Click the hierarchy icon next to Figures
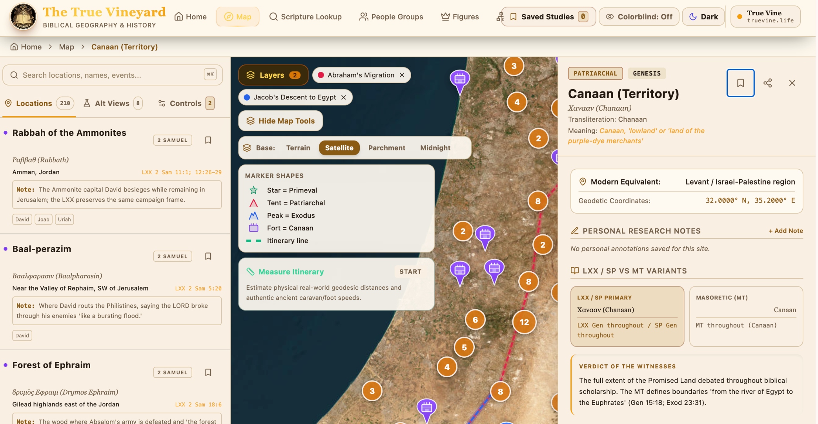Viewport: 818px width, 424px height. pyautogui.click(x=499, y=17)
